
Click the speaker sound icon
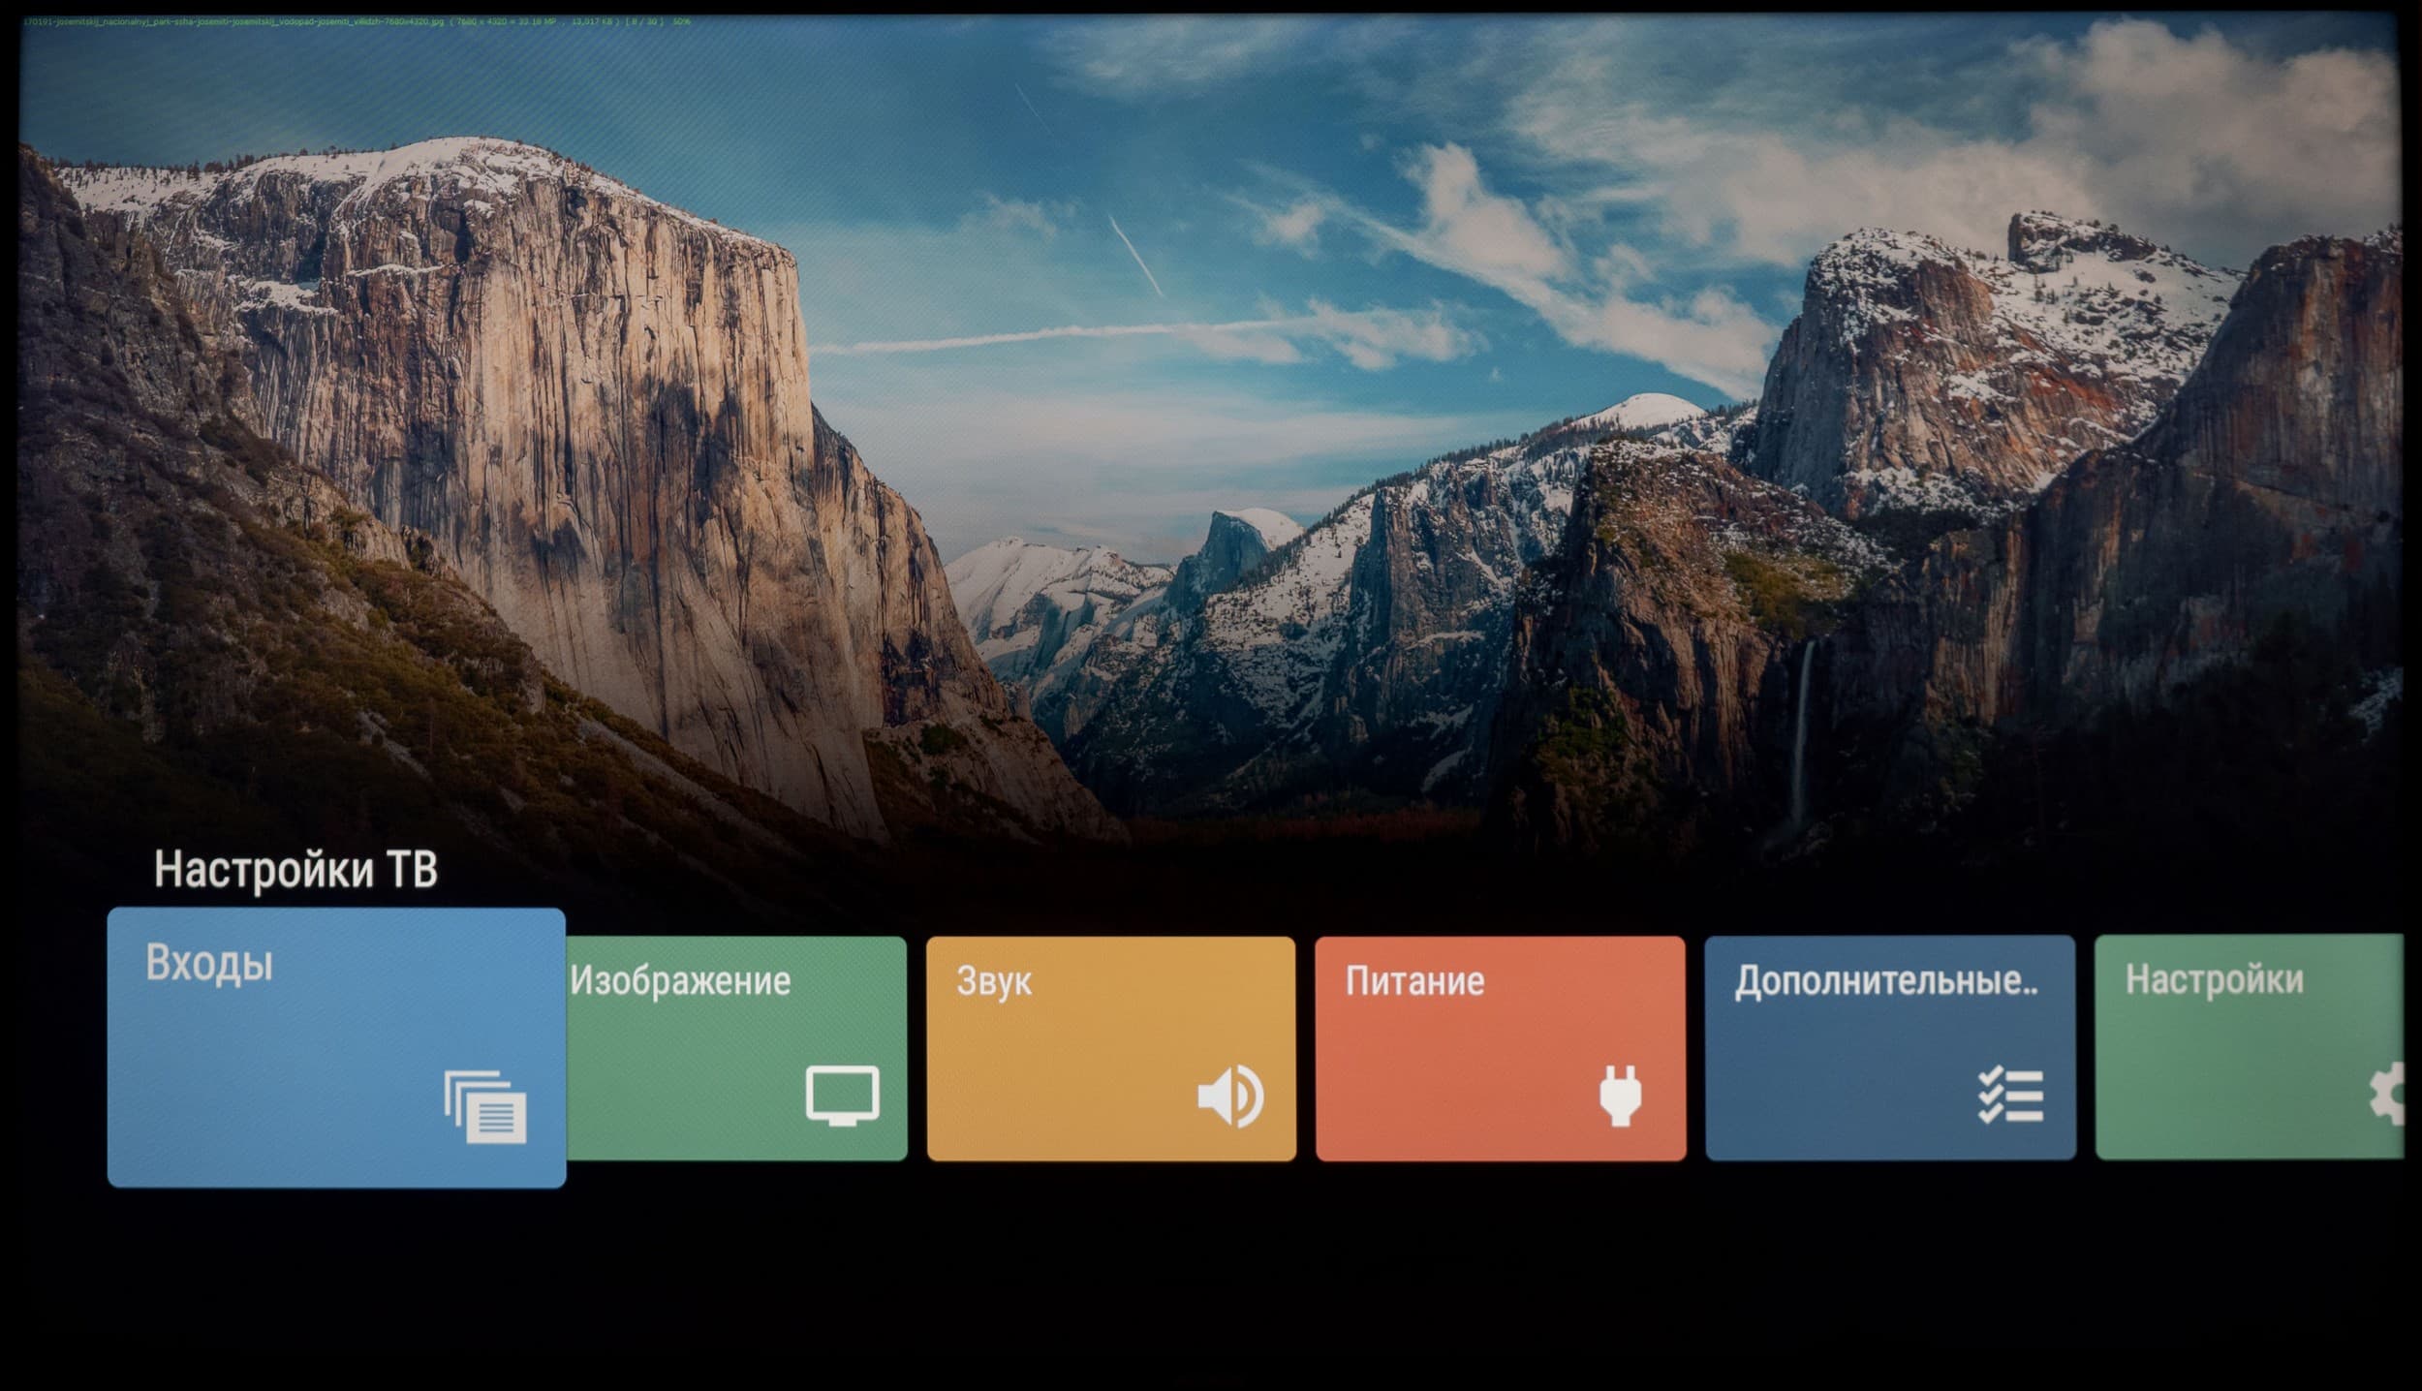[1230, 1096]
